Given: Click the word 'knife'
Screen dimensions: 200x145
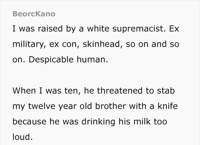Looking at the screenshot, I should [168, 106].
